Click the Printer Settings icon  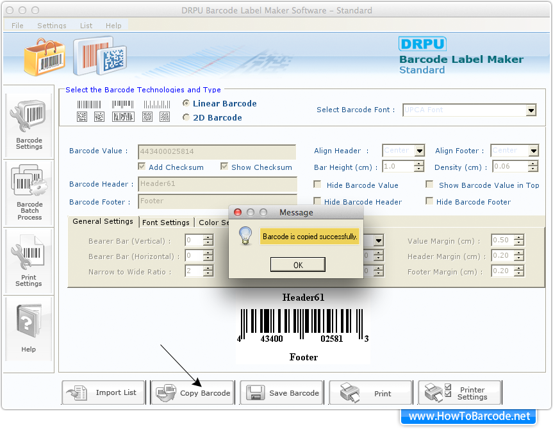click(x=438, y=392)
